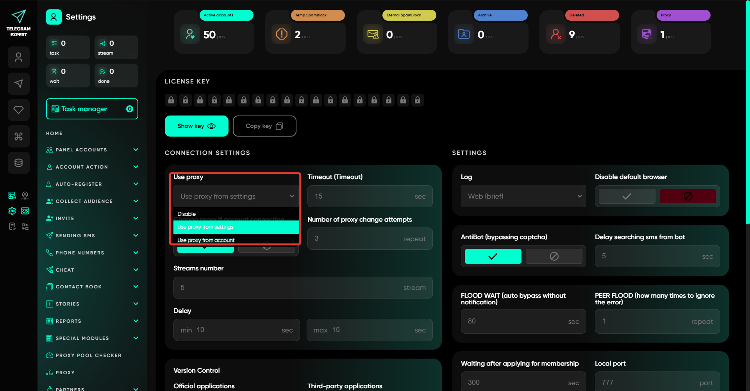The width and height of the screenshot is (750, 391).
Task: Open the user profile sidebar icon
Action: point(18,57)
